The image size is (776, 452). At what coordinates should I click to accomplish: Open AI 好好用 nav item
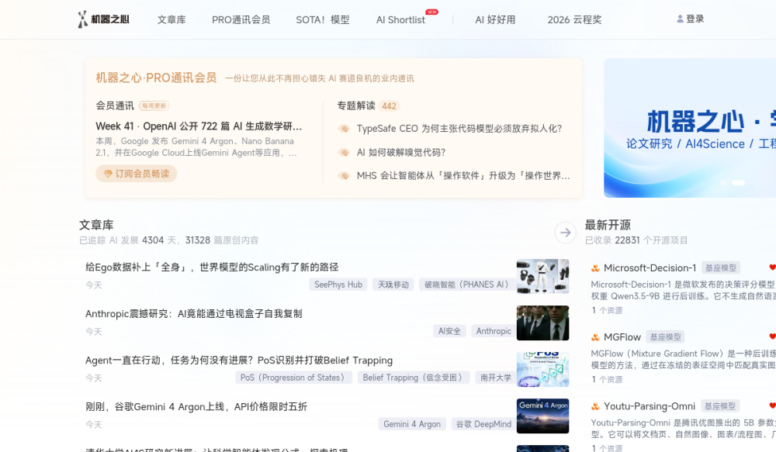coord(495,20)
